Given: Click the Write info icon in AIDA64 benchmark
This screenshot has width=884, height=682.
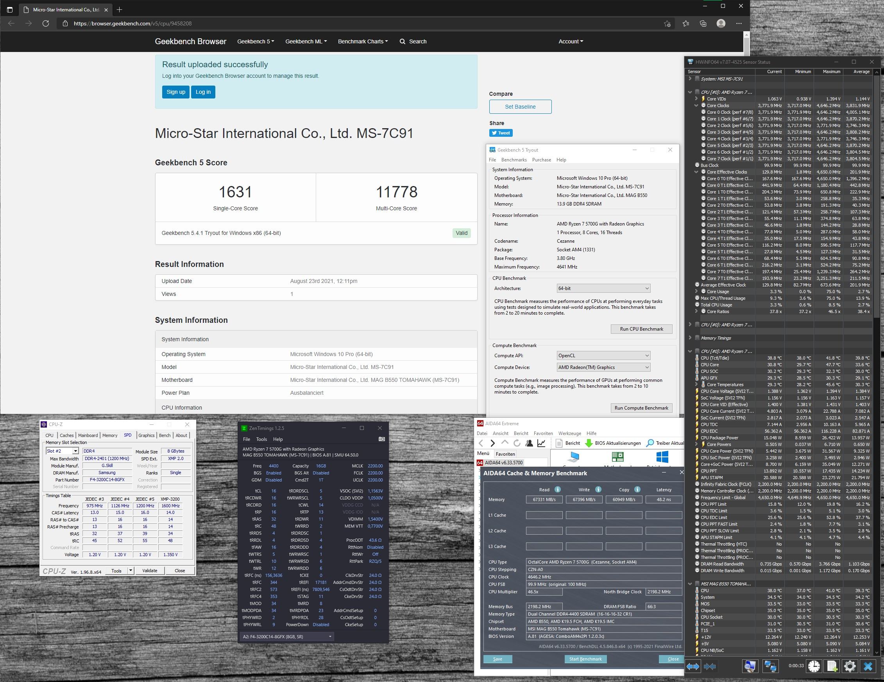Looking at the screenshot, I should pos(598,489).
